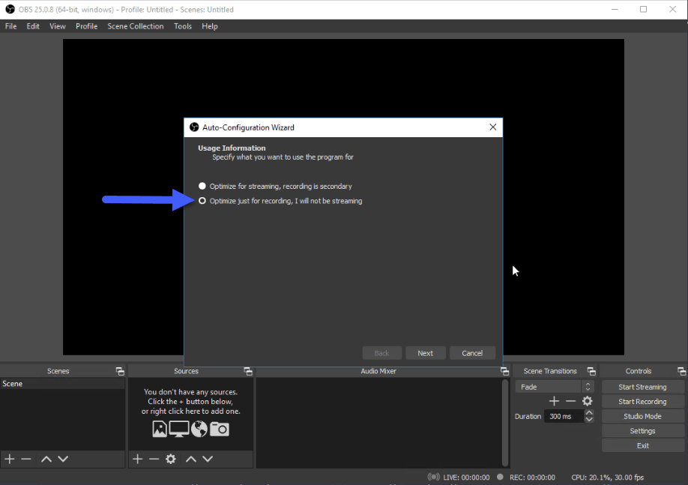Move scene up in Scenes list
Screen dimensions: 688x485
point(46,459)
